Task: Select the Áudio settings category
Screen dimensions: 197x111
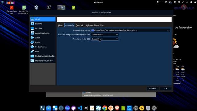Action: pos(43,38)
